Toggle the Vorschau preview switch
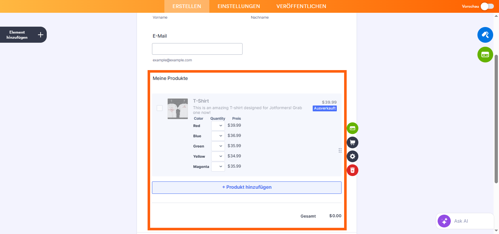 [x=487, y=6]
